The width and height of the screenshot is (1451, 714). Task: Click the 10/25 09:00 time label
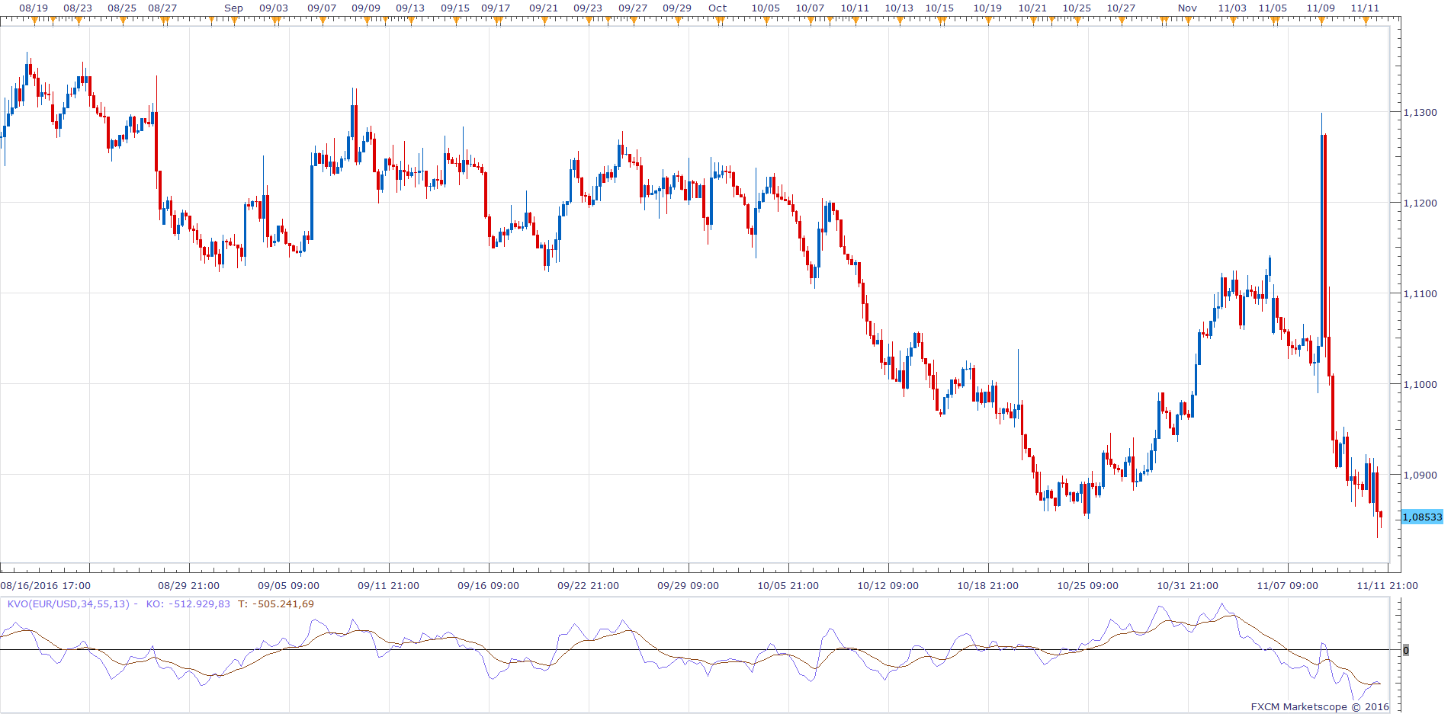pyautogui.click(x=1087, y=585)
